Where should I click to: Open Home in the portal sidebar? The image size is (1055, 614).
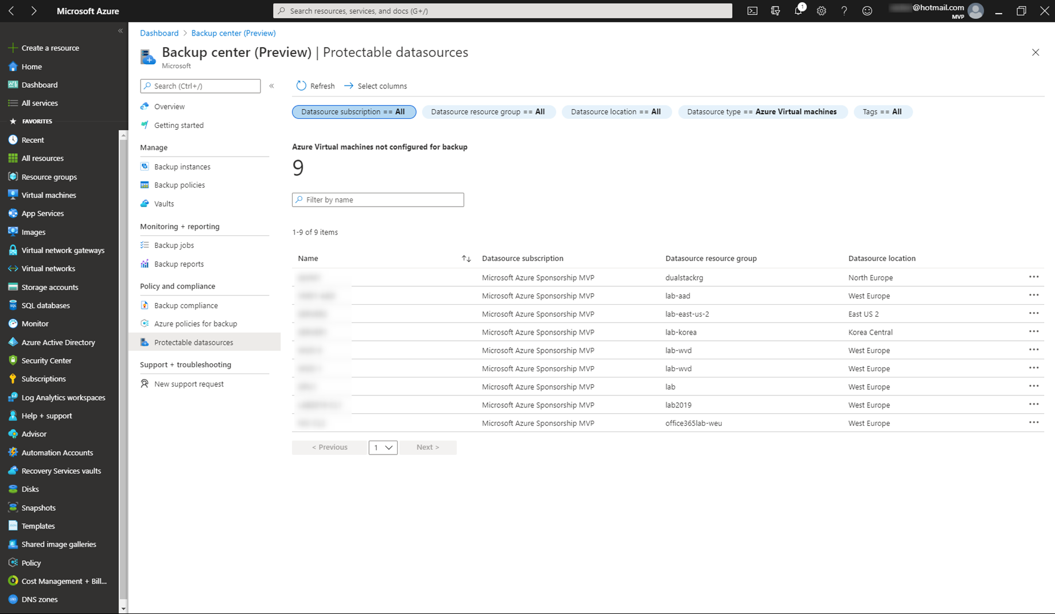[x=32, y=67]
